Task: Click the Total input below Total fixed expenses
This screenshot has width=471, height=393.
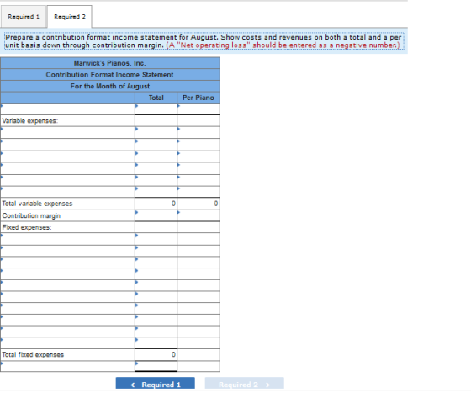Action: (156, 366)
